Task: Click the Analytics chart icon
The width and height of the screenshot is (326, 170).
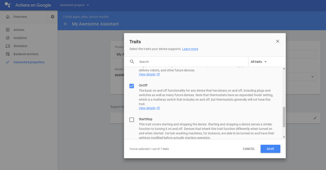Action: pos(8,38)
